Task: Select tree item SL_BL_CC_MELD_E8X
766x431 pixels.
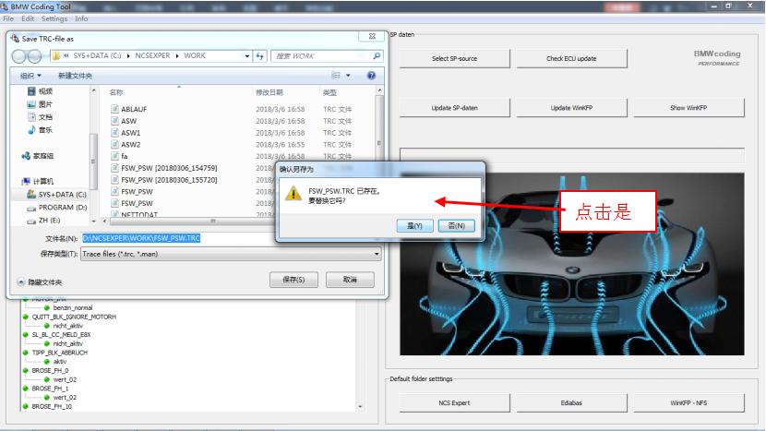Action: pos(61,335)
